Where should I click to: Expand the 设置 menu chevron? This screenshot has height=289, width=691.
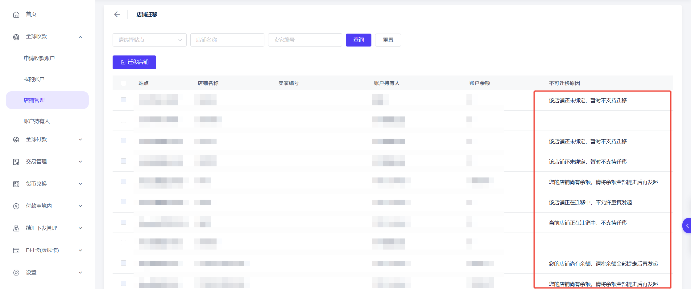[80, 273]
